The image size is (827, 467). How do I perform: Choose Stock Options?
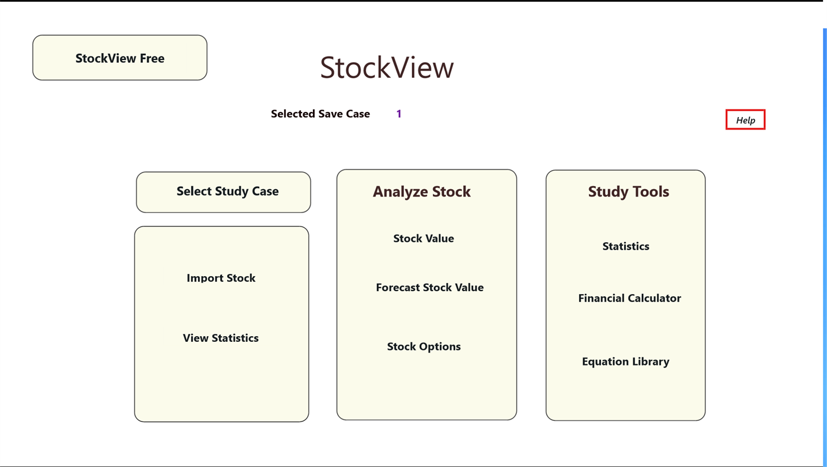(424, 347)
